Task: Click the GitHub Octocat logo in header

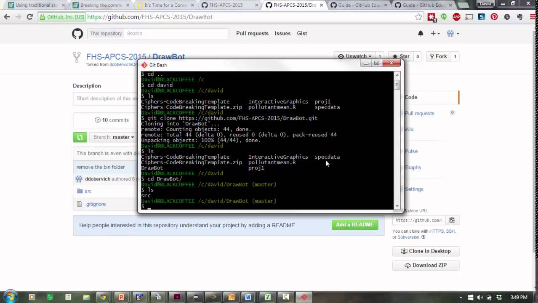Action: click(x=77, y=34)
